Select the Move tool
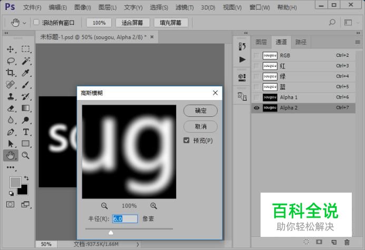The width and height of the screenshot is (365, 250). click(11, 49)
